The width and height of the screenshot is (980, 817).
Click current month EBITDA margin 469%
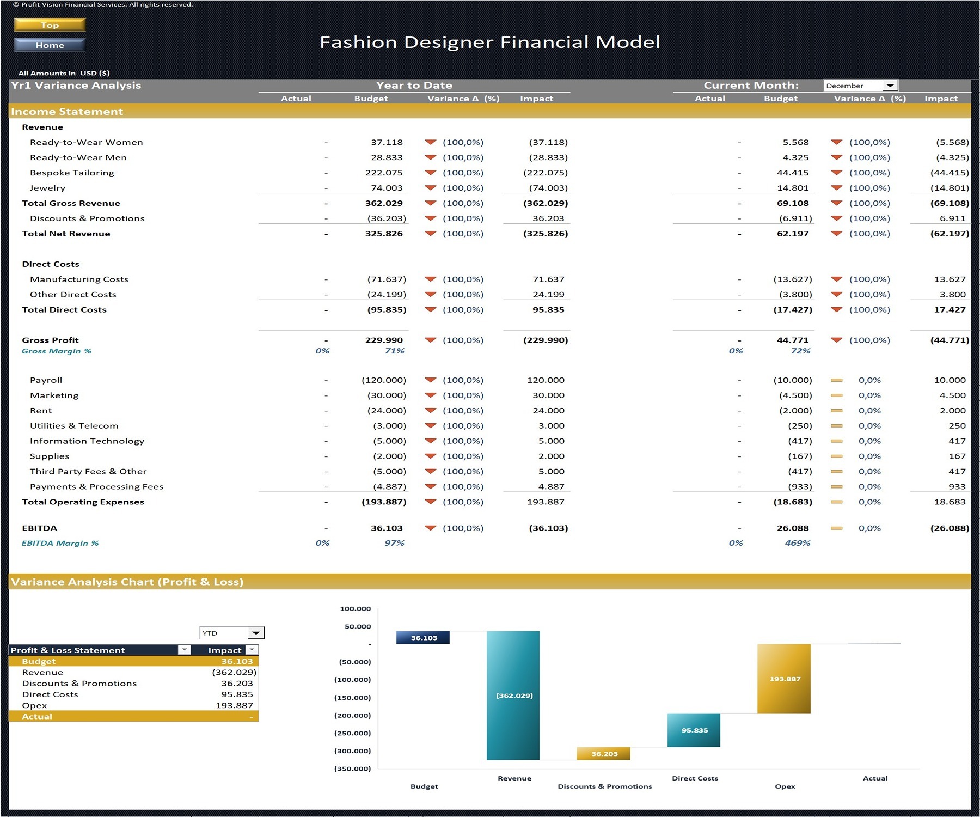pyautogui.click(x=798, y=543)
